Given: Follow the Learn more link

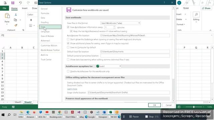Looking at the screenshot, I should 72,89.
